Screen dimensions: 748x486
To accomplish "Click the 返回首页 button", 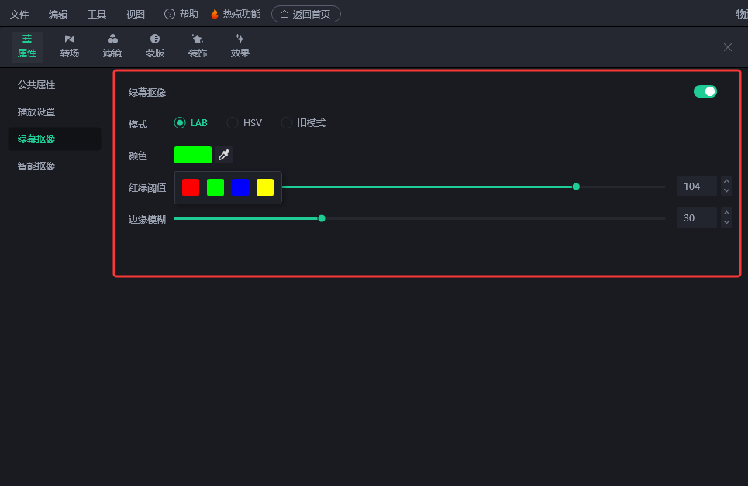I will 305,14.
